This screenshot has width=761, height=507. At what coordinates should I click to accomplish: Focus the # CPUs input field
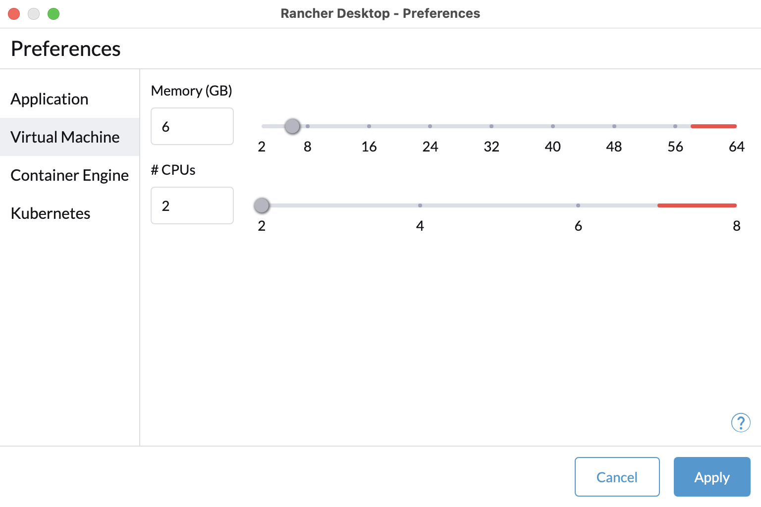click(x=192, y=205)
